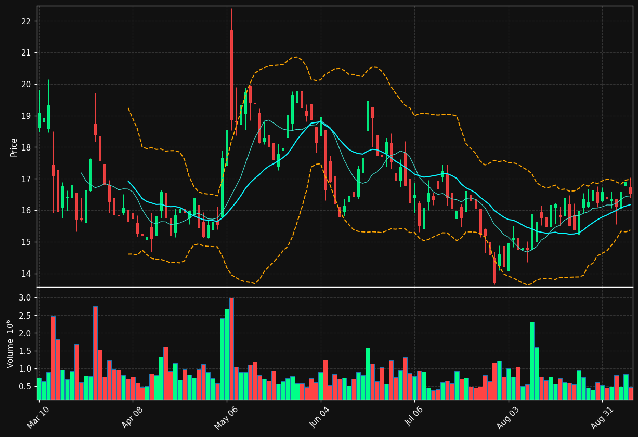Click the Volume 10^6 axis title
Viewport: 638px width, 437px height.
click(10, 344)
